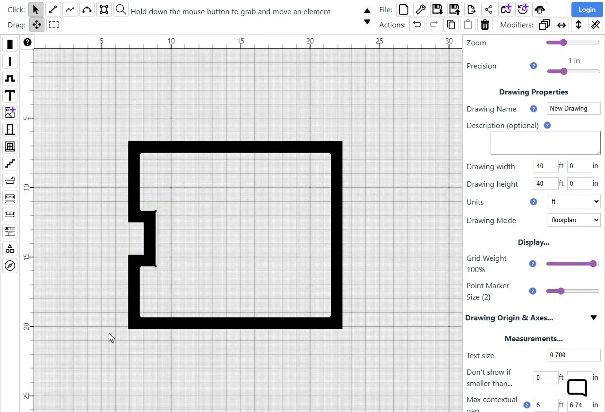605x412 pixels.
Task: Choose the text tool in sidebar
Action: point(10,95)
